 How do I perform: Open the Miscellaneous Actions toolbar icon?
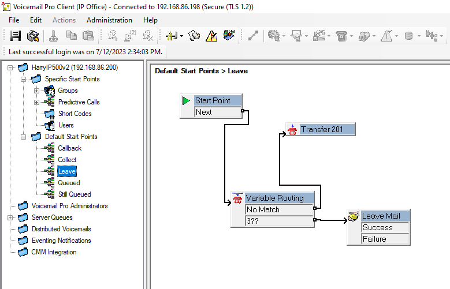364,36
